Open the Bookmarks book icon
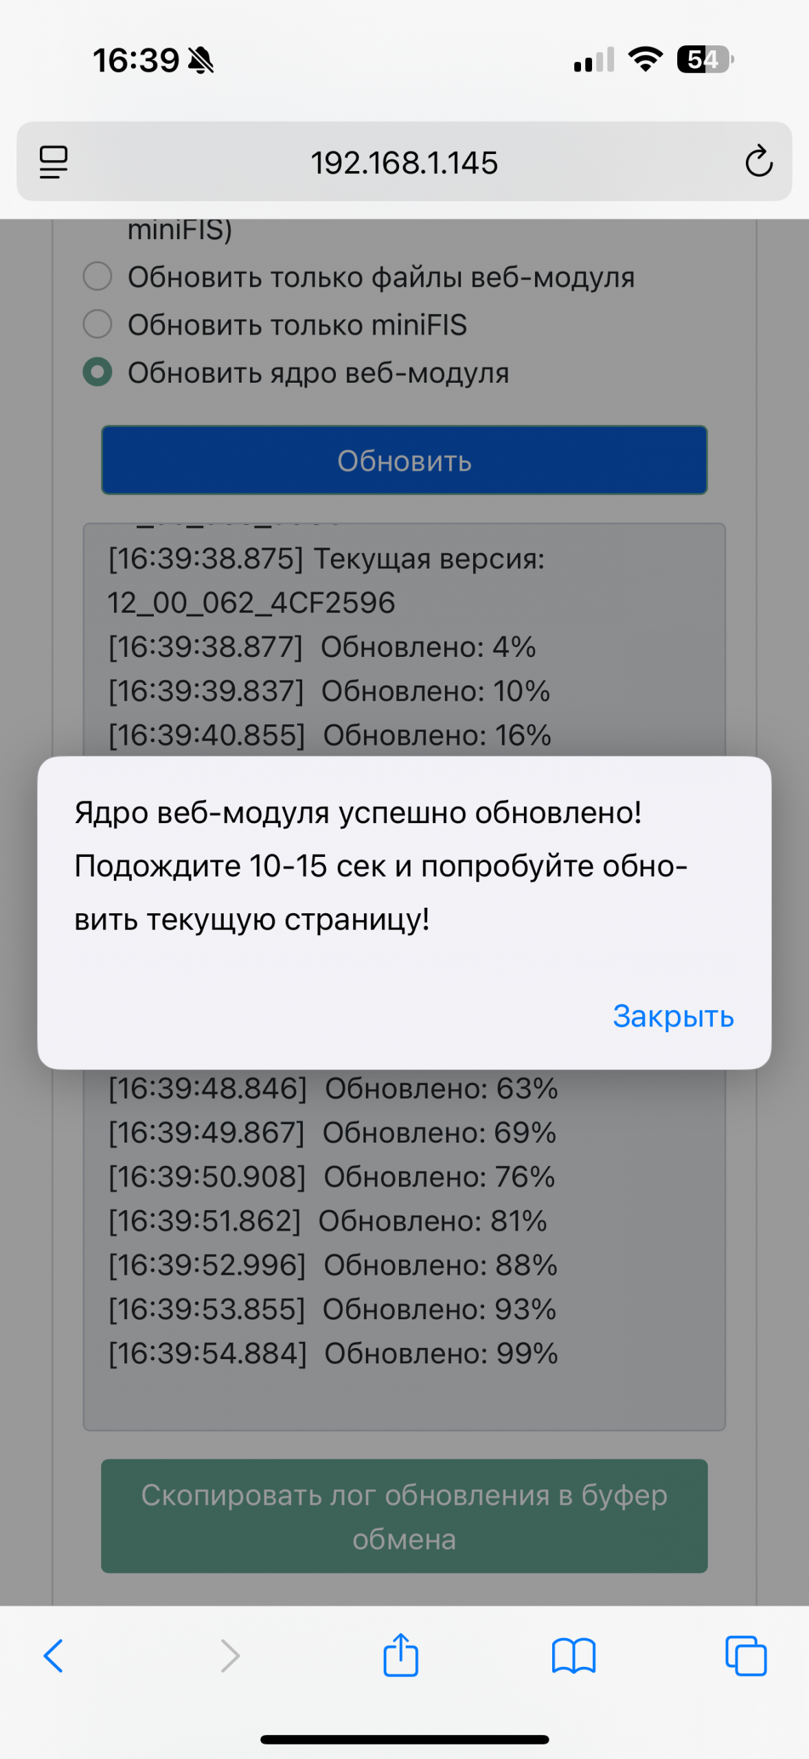Viewport: 809px width, 1759px height. click(x=573, y=1656)
